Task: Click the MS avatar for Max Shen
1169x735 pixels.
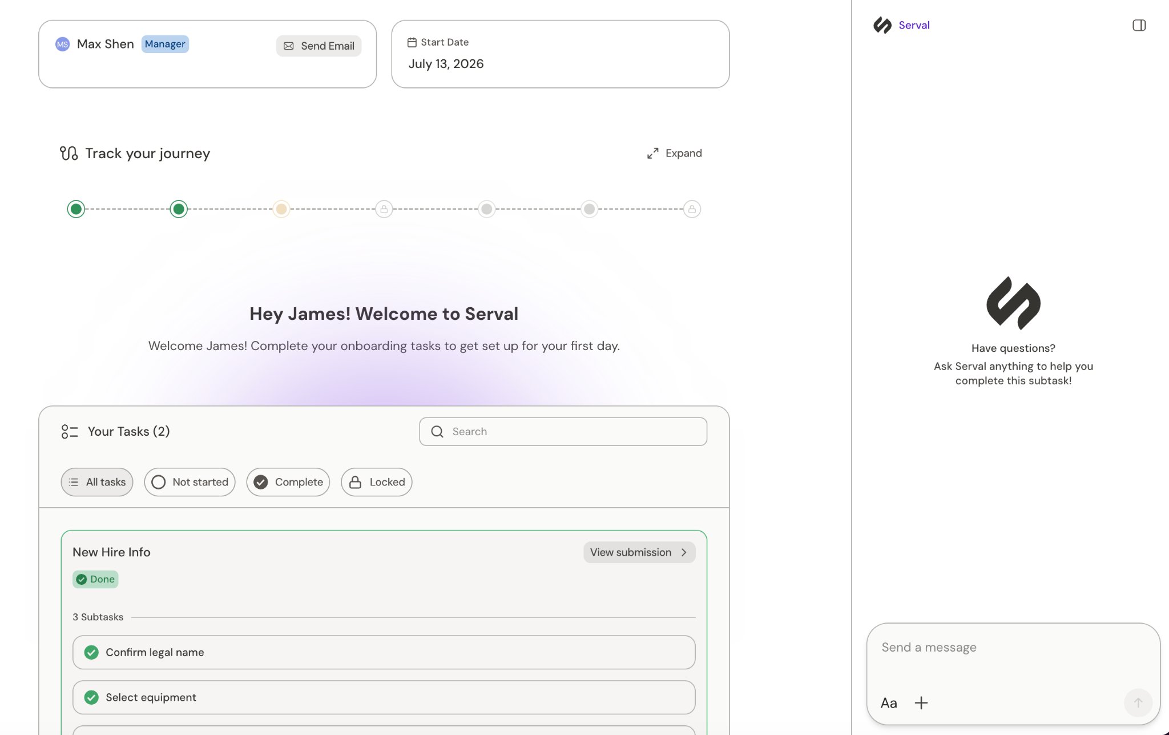Action: (62, 44)
